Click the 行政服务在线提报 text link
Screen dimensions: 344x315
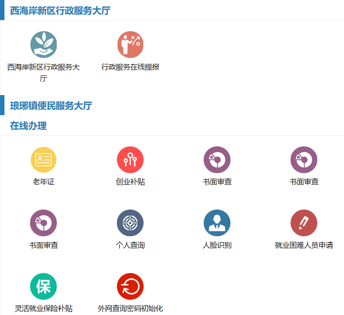130,67
